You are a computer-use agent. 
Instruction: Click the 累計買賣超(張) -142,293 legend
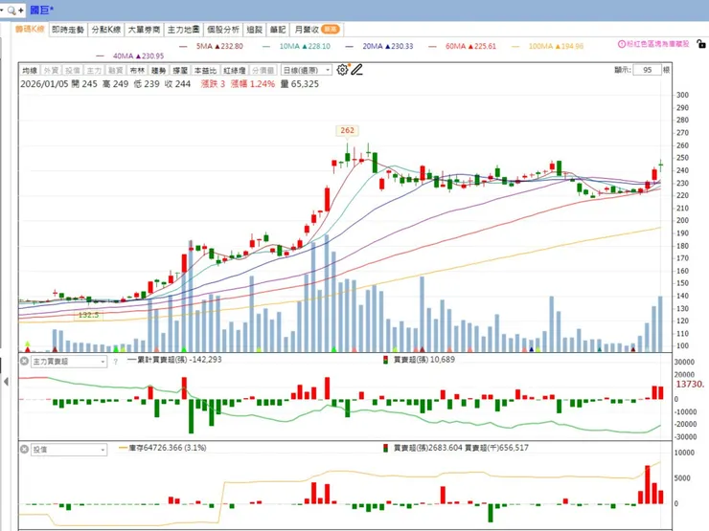[x=174, y=360]
